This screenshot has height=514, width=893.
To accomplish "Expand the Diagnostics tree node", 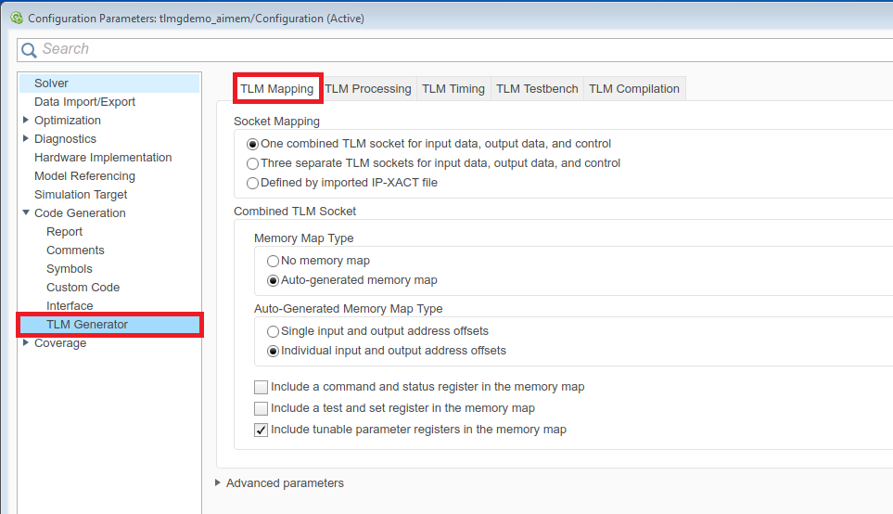I will pyautogui.click(x=26, y=138).
